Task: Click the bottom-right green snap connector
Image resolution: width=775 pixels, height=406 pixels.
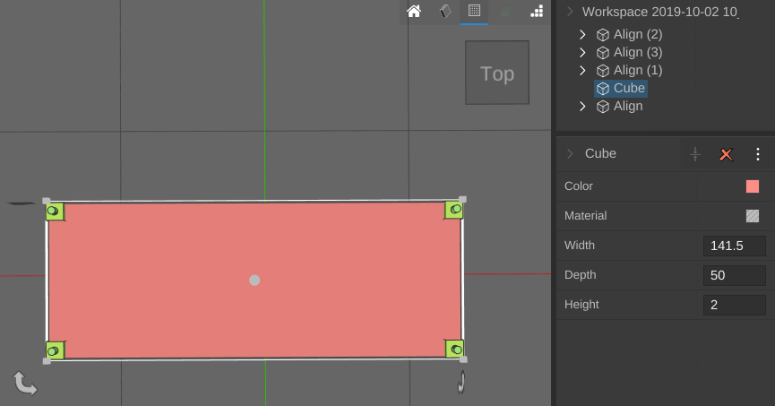Action: click(x=454, y=350)
